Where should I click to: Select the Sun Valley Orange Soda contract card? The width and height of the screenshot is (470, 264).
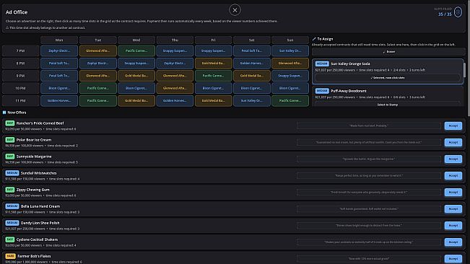tap(388, 71)
